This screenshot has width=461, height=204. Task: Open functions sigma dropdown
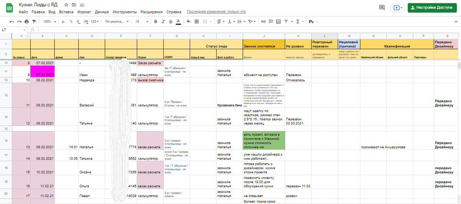(x=300, y=22)
